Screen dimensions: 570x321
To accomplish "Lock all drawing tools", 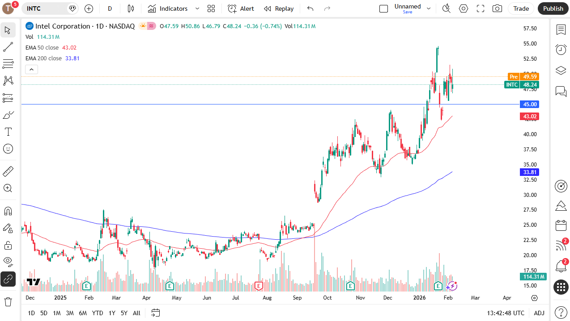I will (8, 245).
